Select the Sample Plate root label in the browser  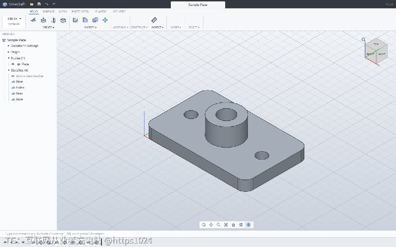17,40
